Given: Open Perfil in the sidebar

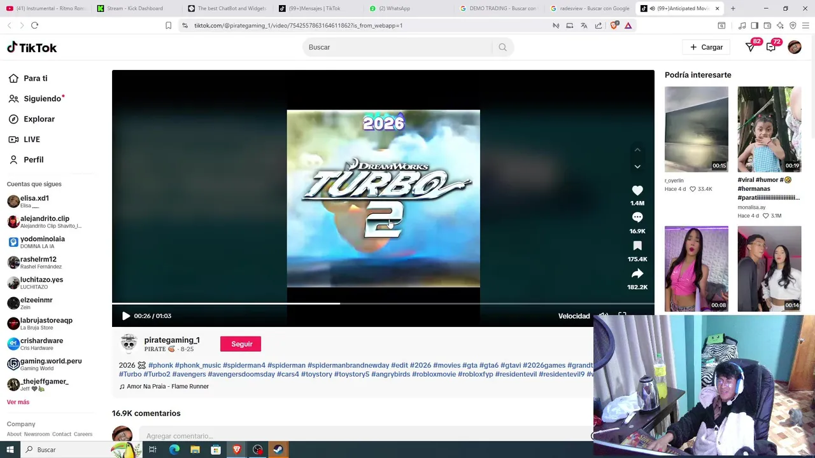Looking at the screenshot, I should click(26, 160).
